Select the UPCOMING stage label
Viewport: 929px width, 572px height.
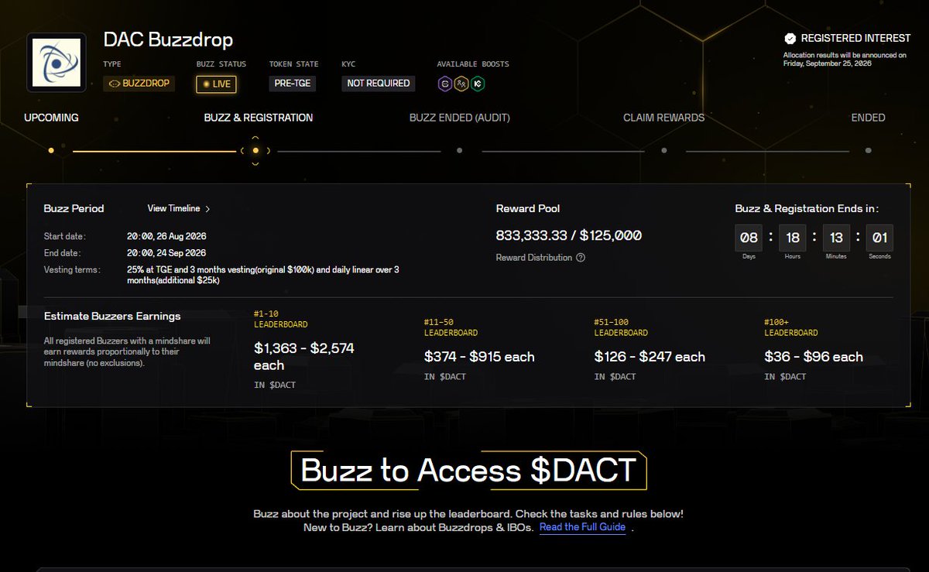pos(51,118)
